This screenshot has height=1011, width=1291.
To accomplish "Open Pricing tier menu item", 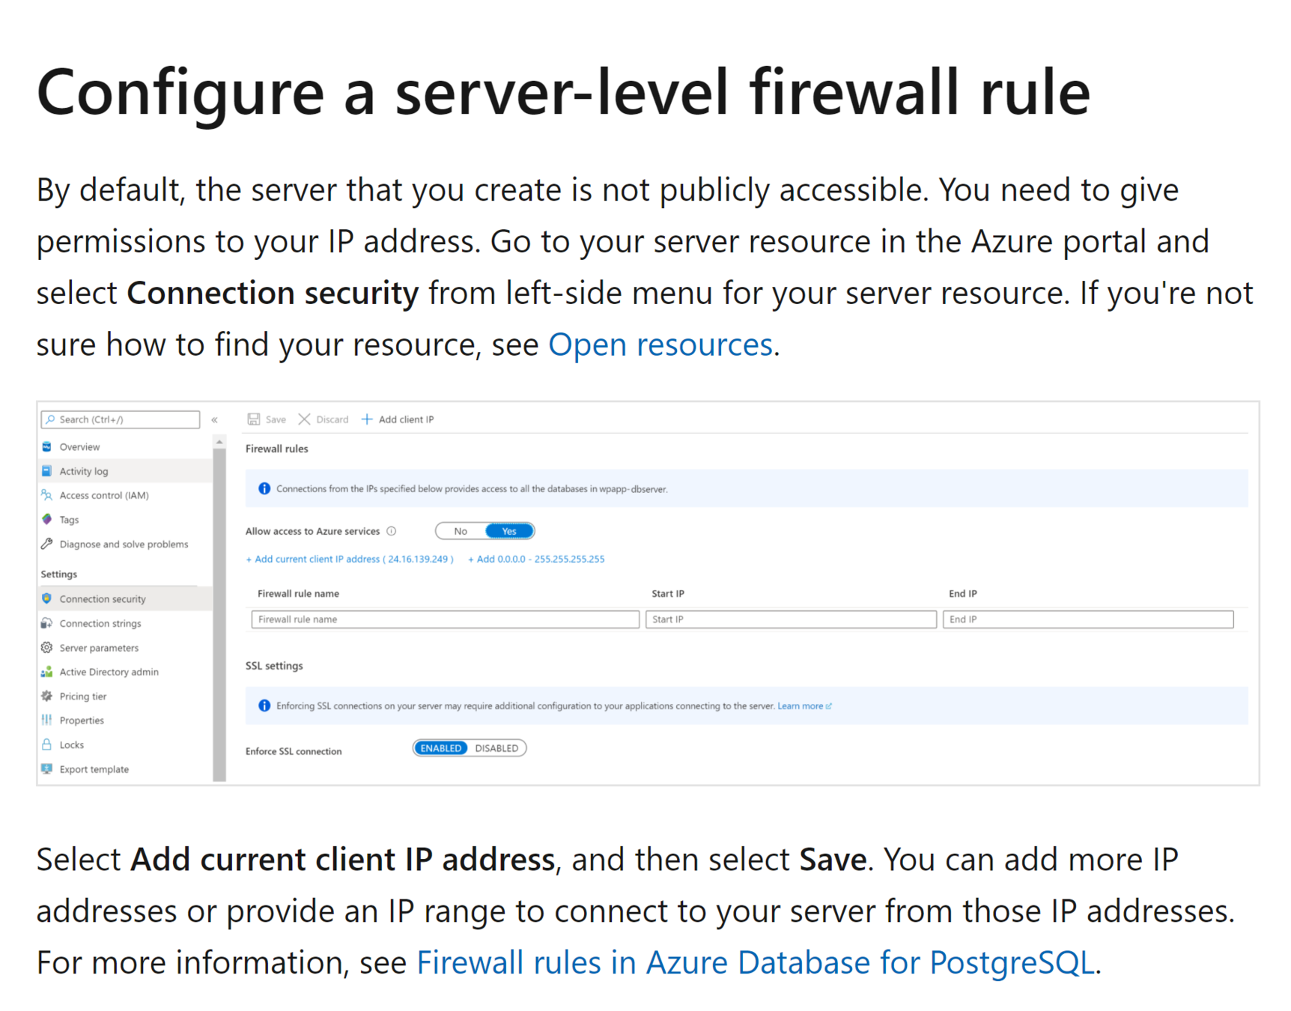I will 125,696.
